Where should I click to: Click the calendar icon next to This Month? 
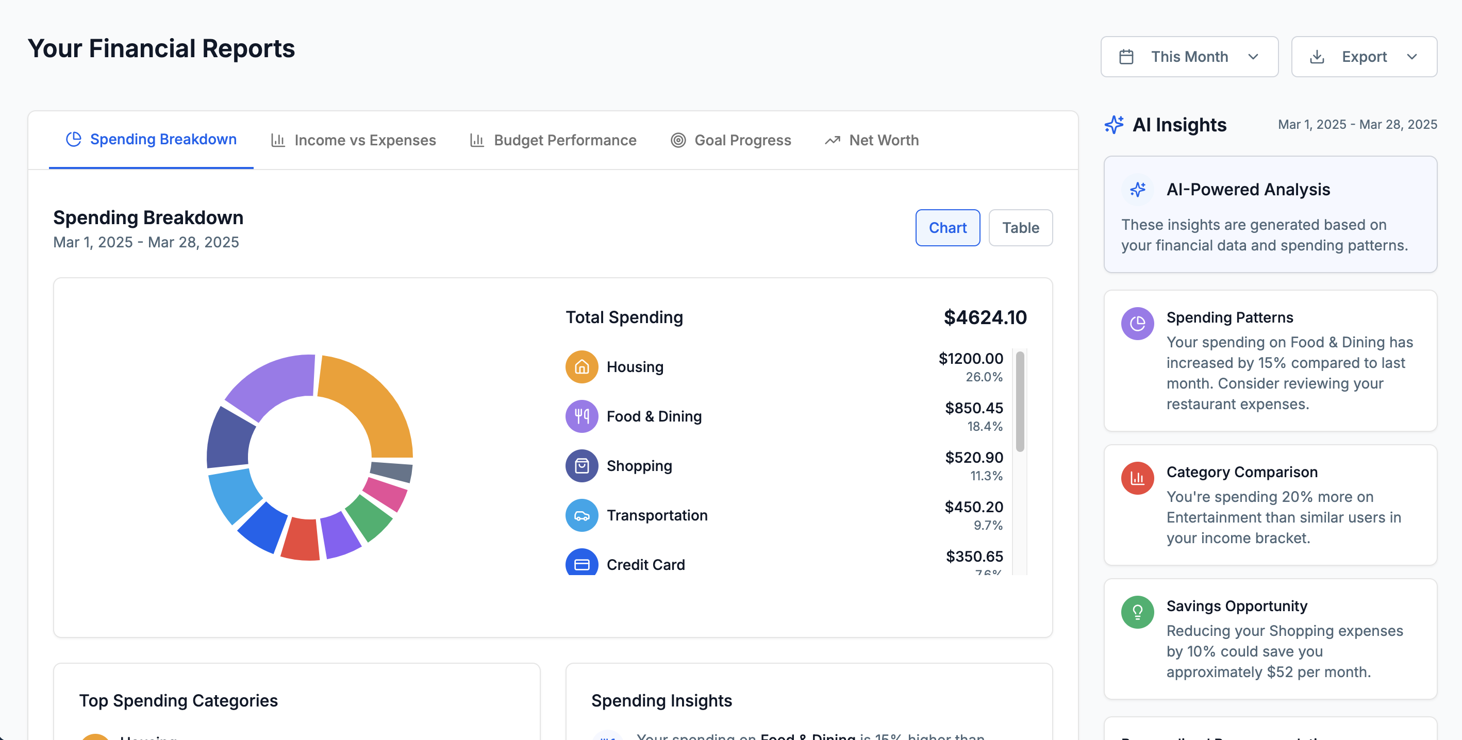[x=1126, y=56]
